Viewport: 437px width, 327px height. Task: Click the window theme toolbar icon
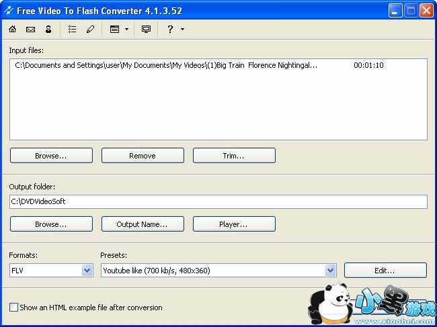[114, 29]
